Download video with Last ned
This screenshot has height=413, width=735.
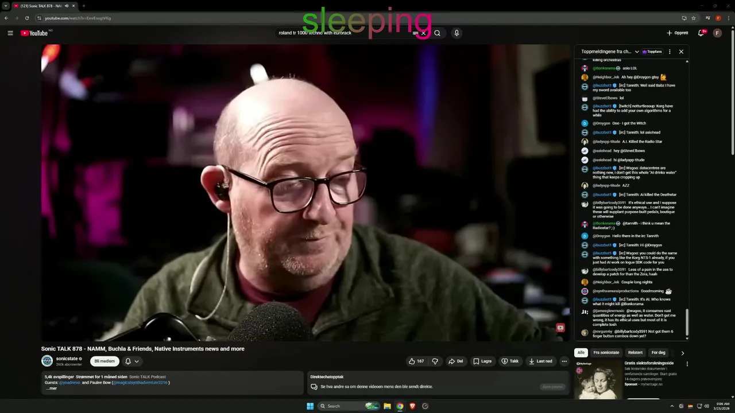coord(541,361)
